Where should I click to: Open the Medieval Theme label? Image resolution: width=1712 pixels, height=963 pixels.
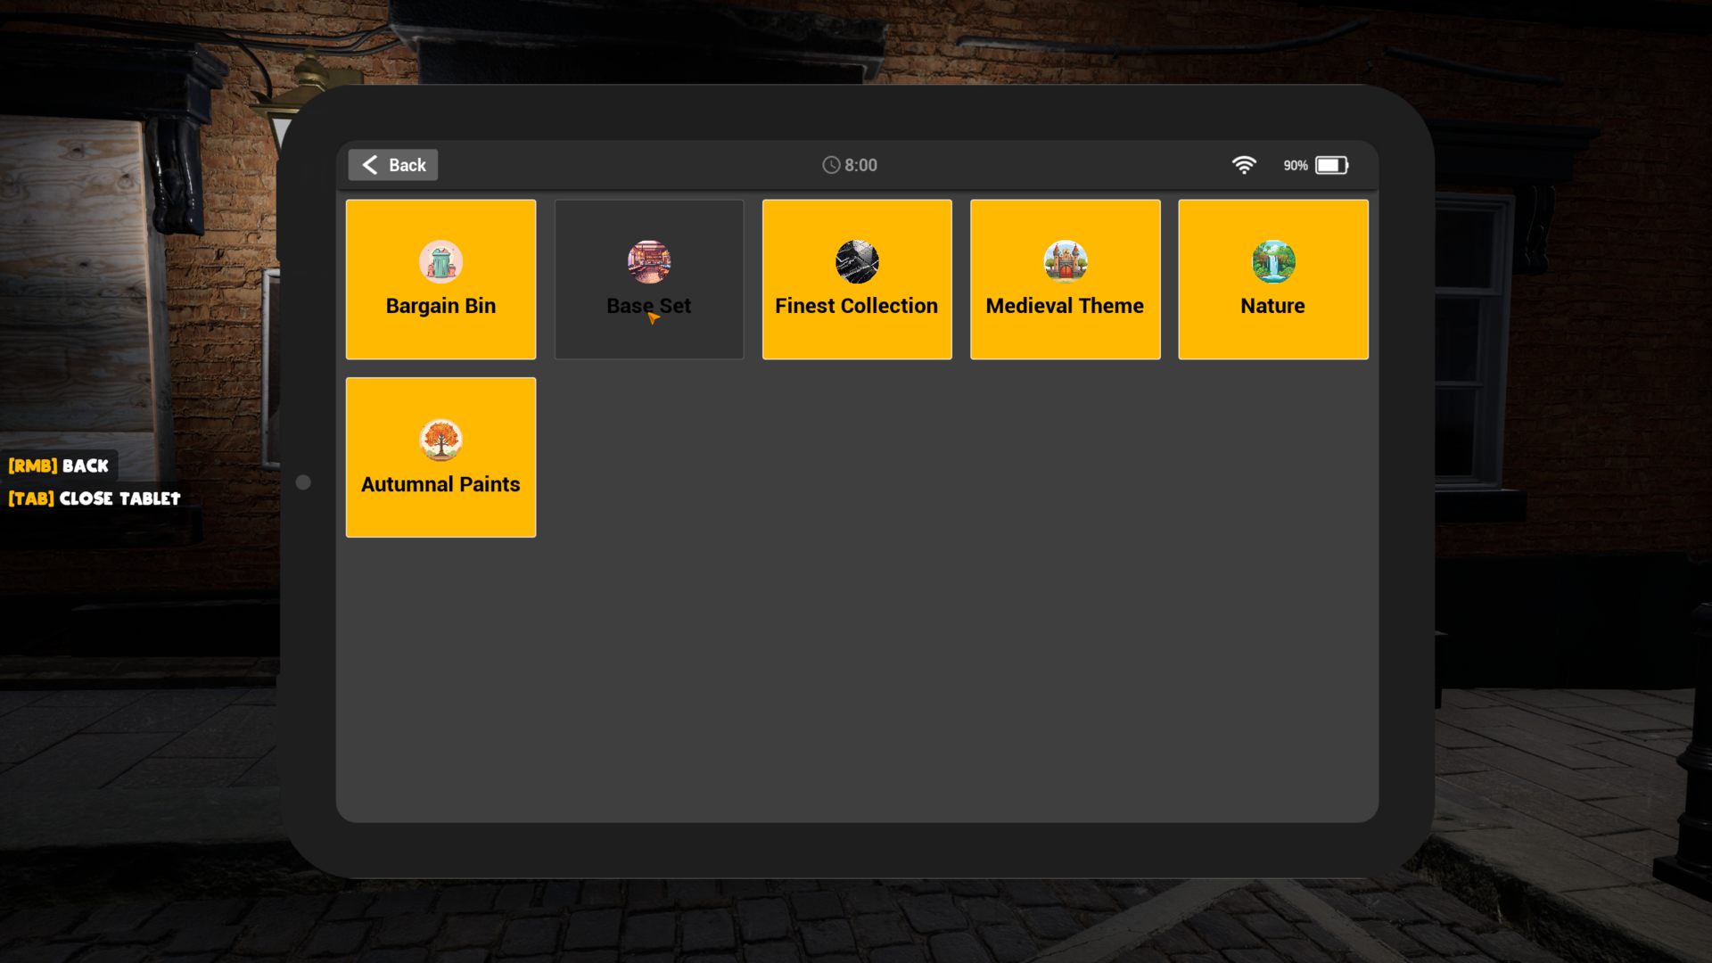tap(1065, 306)
